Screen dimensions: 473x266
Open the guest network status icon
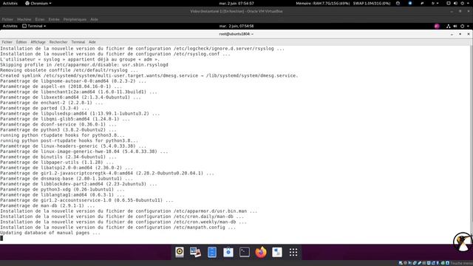(449, 27)
